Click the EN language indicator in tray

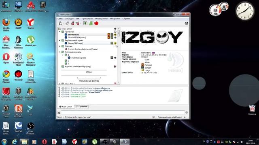[204, 141]
